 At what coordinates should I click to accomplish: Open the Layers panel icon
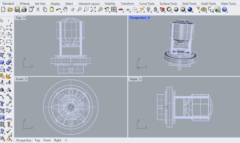click(x=162, y=10)
